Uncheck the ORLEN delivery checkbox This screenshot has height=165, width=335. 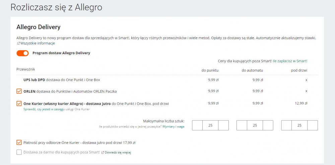pyautogui.click(x=19, y=91)
